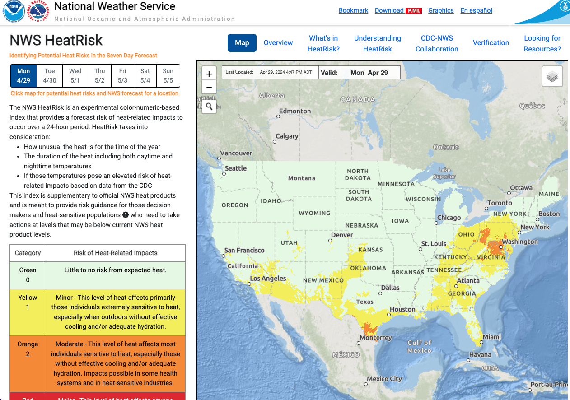Click the National Weather Service title
The image size is (570, 400).
point(115,6)
